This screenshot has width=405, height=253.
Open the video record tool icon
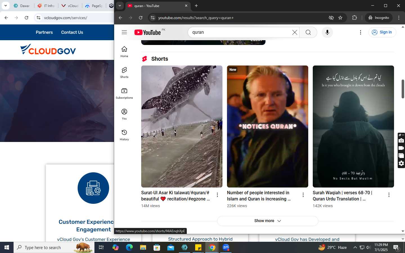[401, 148]
